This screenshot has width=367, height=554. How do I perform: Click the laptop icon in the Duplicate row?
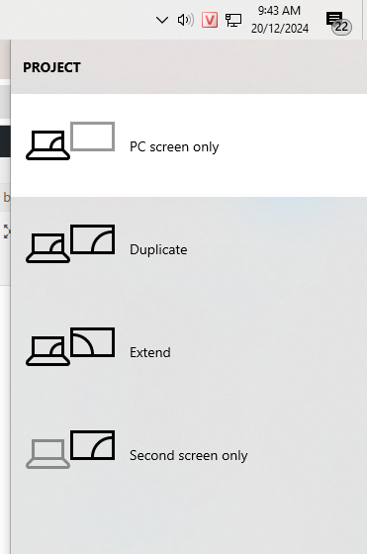[47, 248]
